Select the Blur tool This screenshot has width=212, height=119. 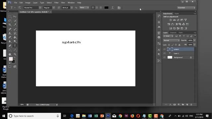click(x=10, y=41)
